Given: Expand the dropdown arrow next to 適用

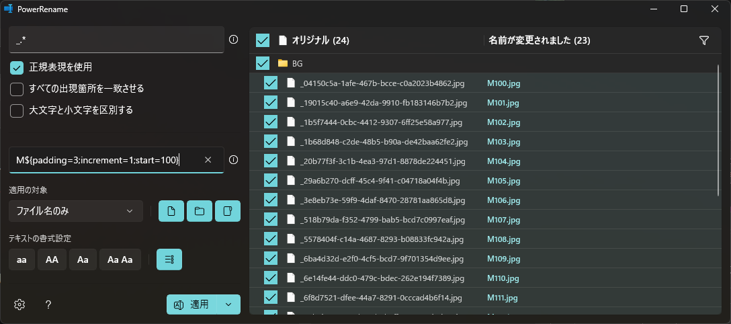Looking at the screenshot, I should click(229, 305).
